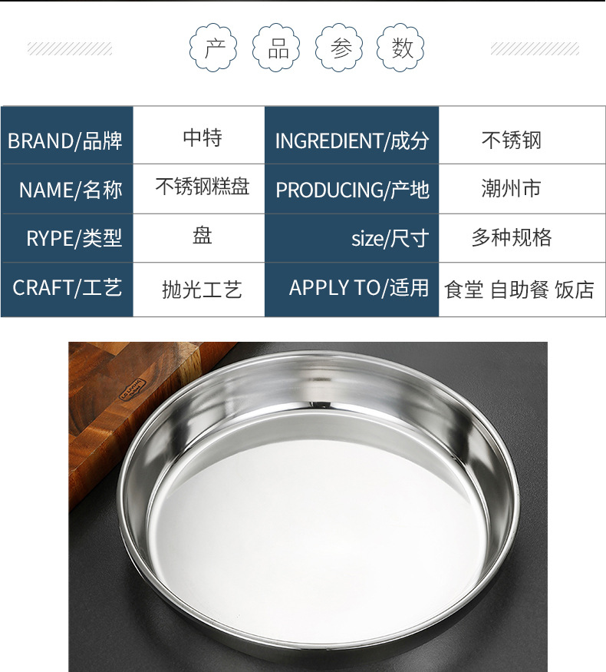
Task: Click the 品 scalloped badge icon
Action: [x=276, y=48]
